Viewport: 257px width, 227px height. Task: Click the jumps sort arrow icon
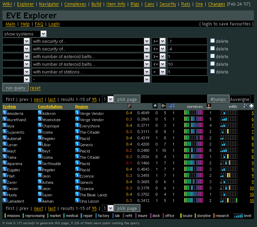coord(251,107)
